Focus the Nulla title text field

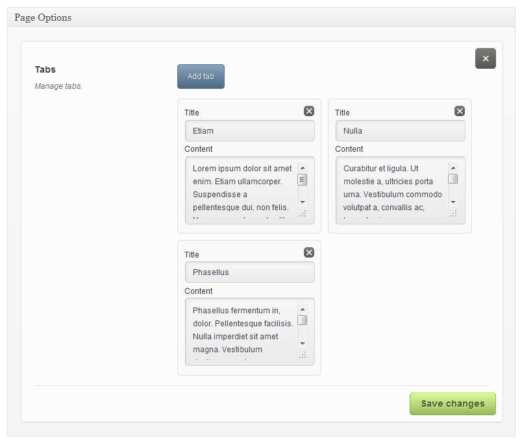tap(400, 131)
